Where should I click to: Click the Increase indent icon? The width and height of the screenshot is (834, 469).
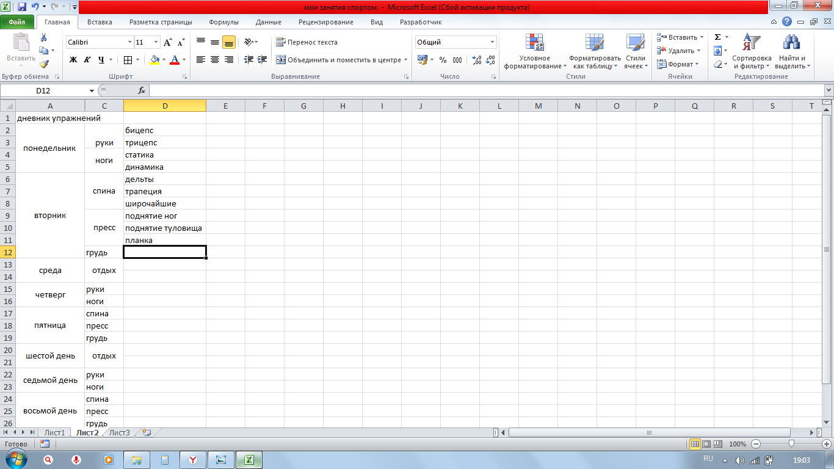[x=263, y=60]
